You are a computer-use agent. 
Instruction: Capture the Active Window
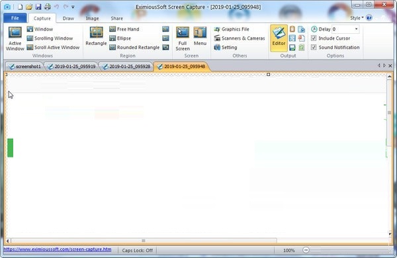click(x=15, y=38)
